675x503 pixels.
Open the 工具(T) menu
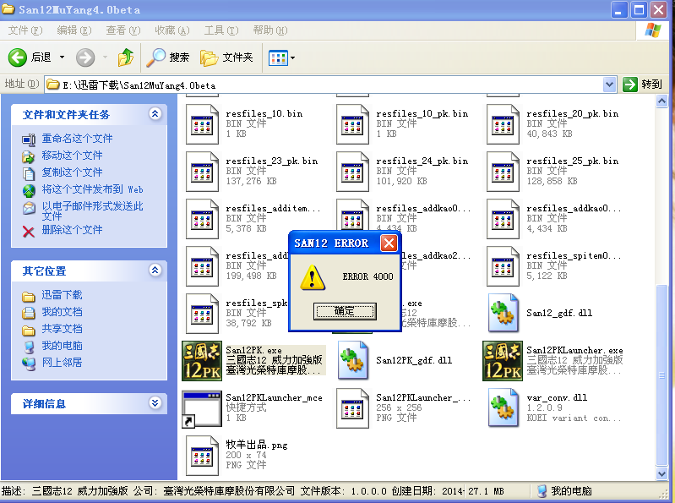pos(221,30)
